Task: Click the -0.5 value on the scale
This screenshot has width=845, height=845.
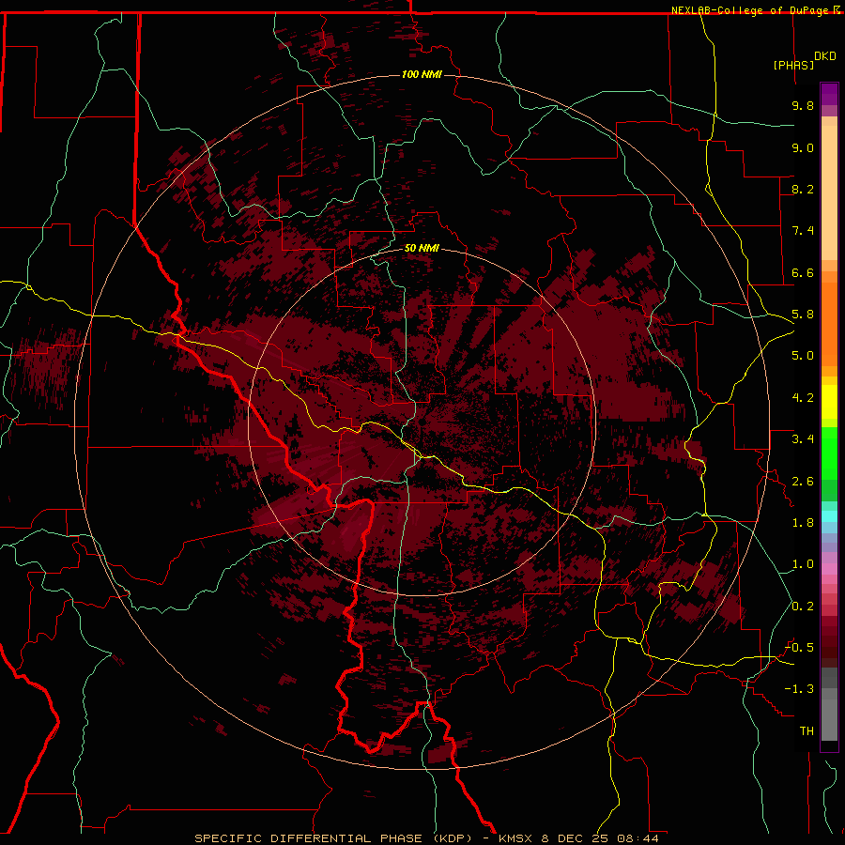Action: point(800,648)
